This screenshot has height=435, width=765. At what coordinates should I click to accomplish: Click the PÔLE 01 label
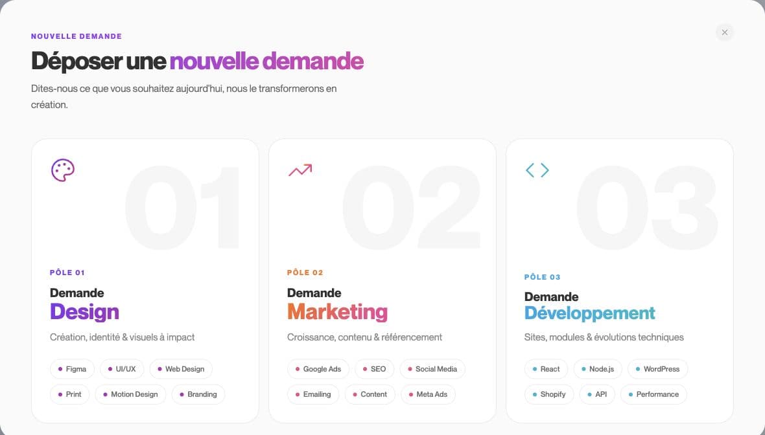tap(67, 273)
